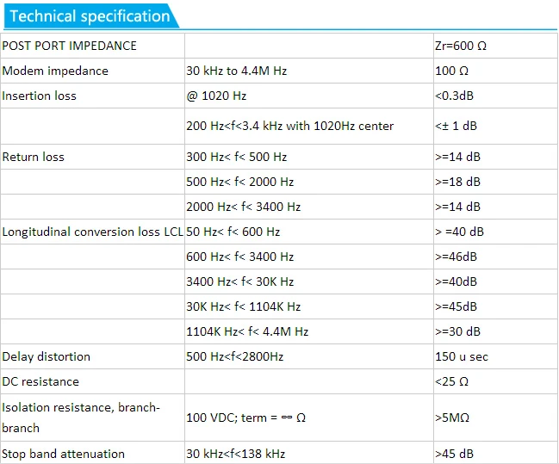559x464 pixels.
Task: Select the 1104K Hz< f< 4.4M Hz cell
Action: pyautogui.click(x=247, y=331)
